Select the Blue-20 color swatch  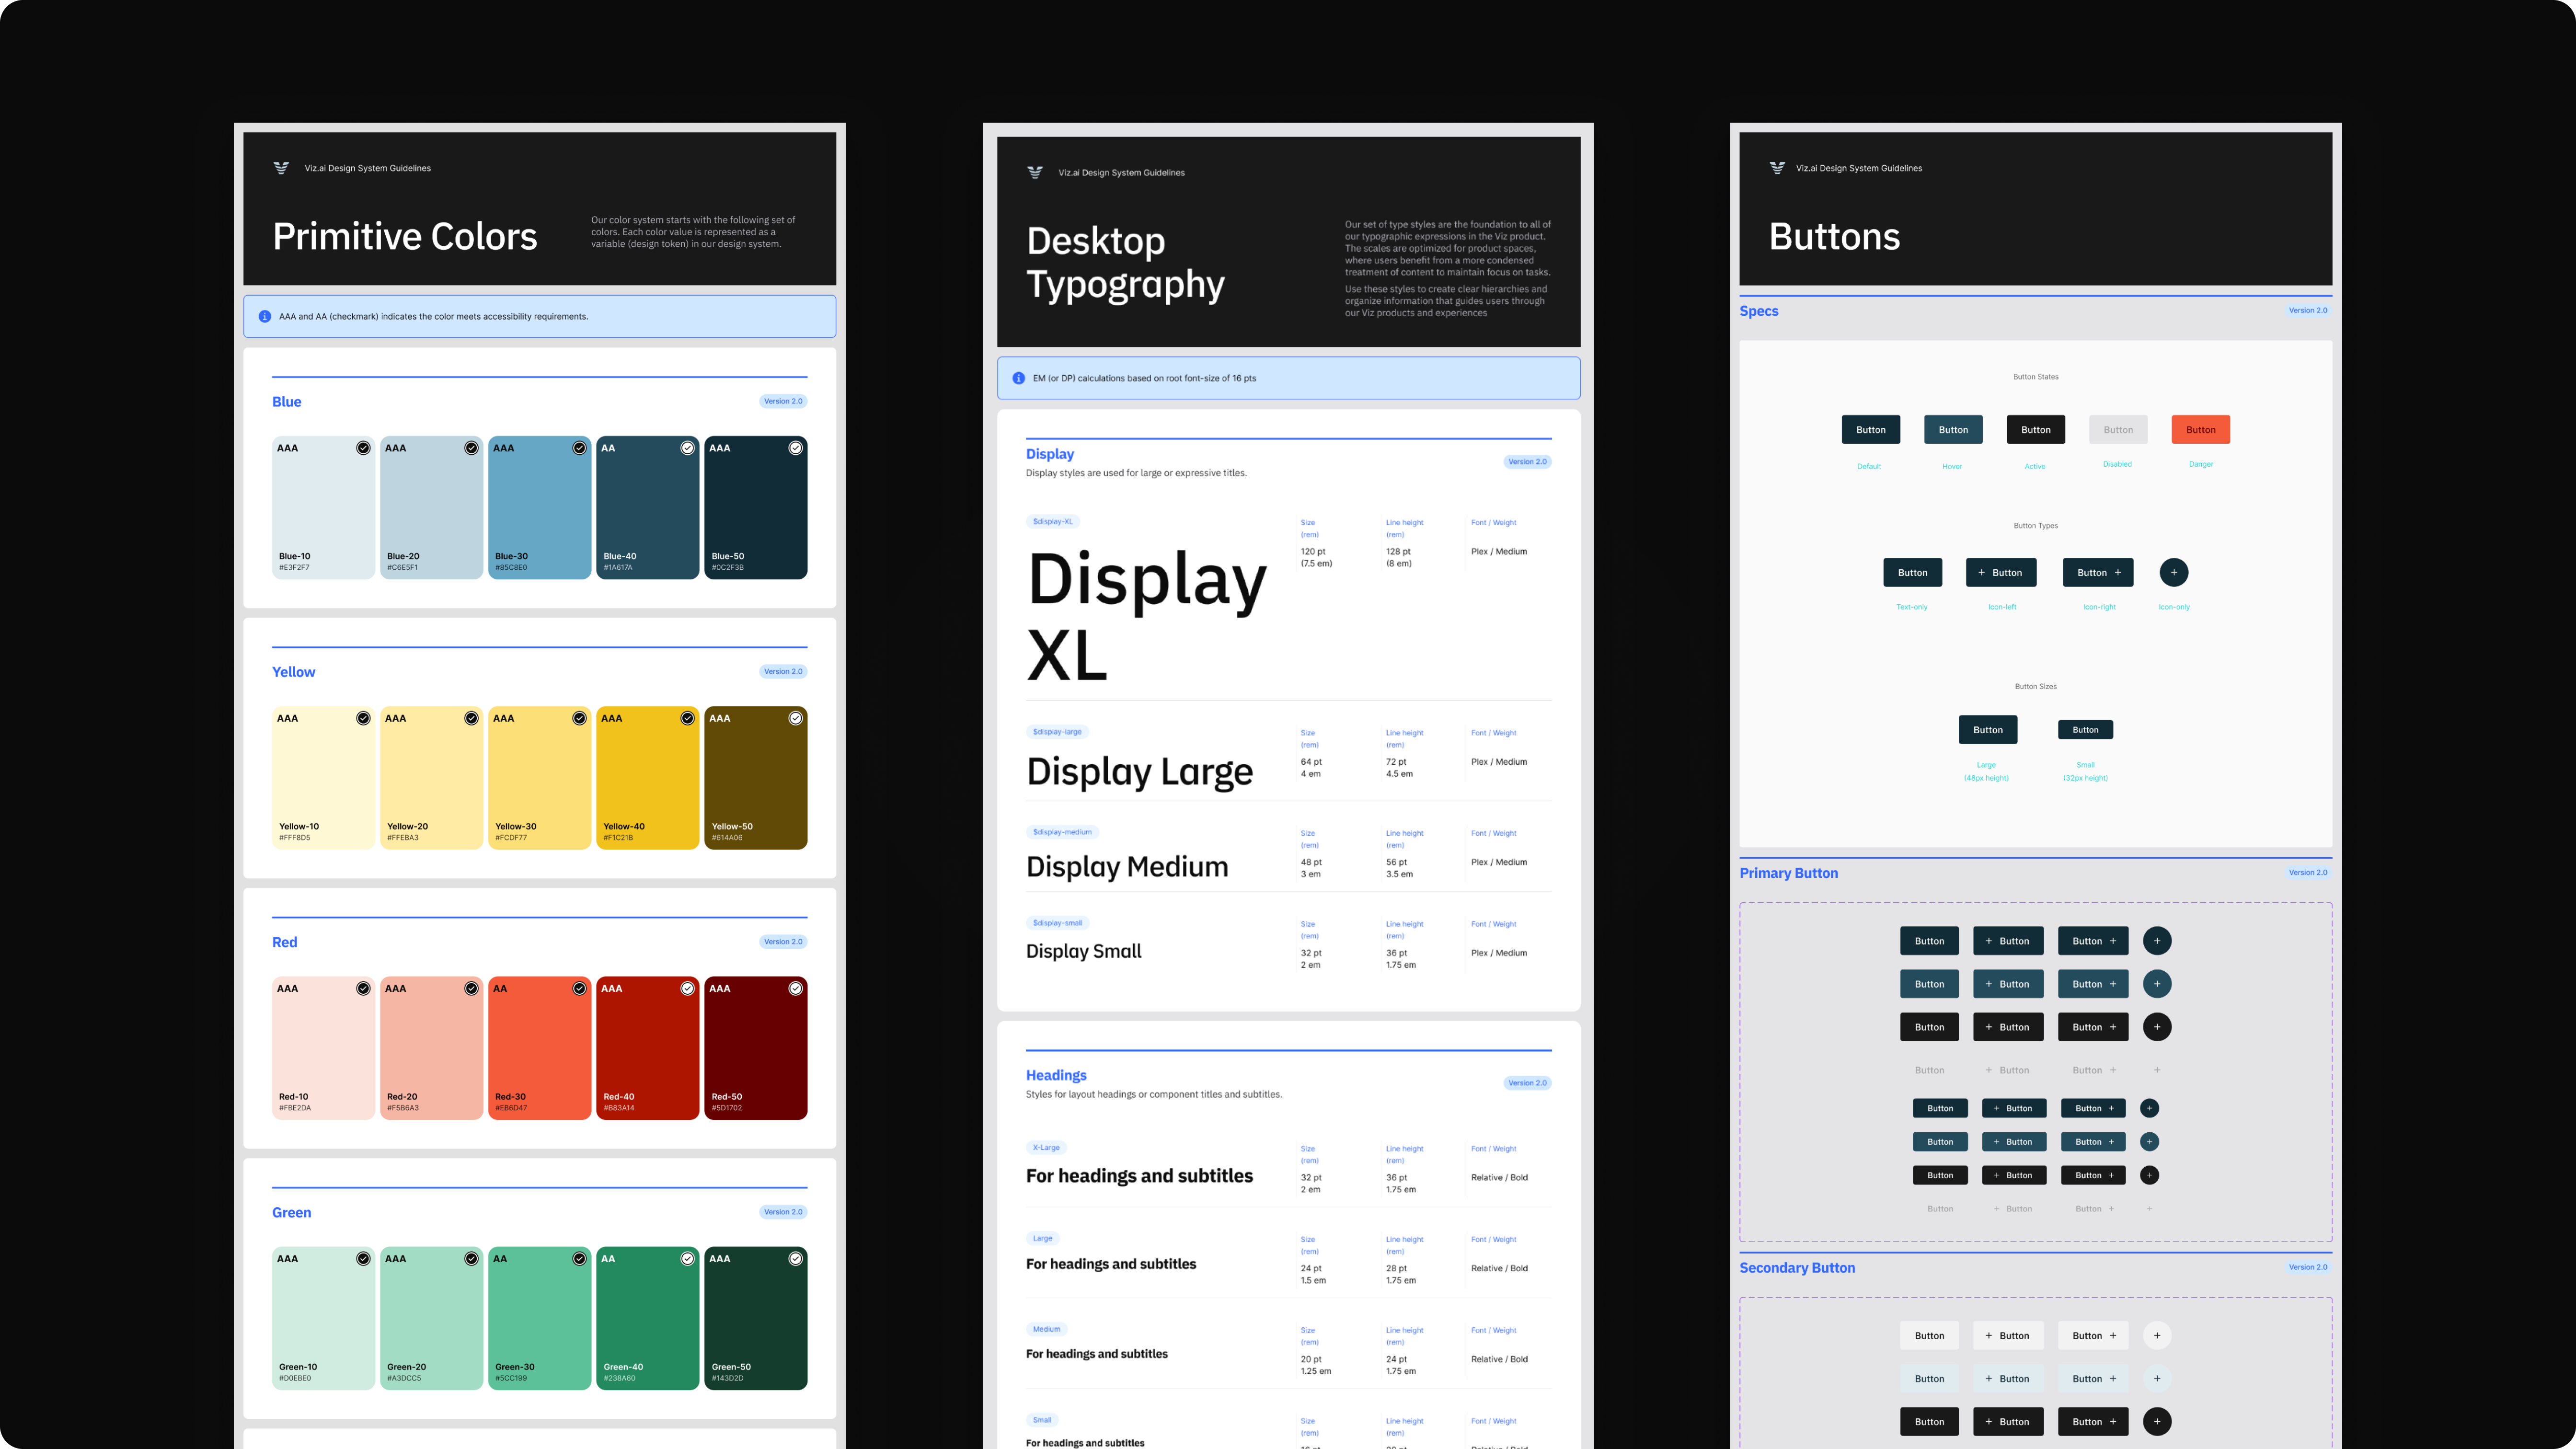coord(431,507)
